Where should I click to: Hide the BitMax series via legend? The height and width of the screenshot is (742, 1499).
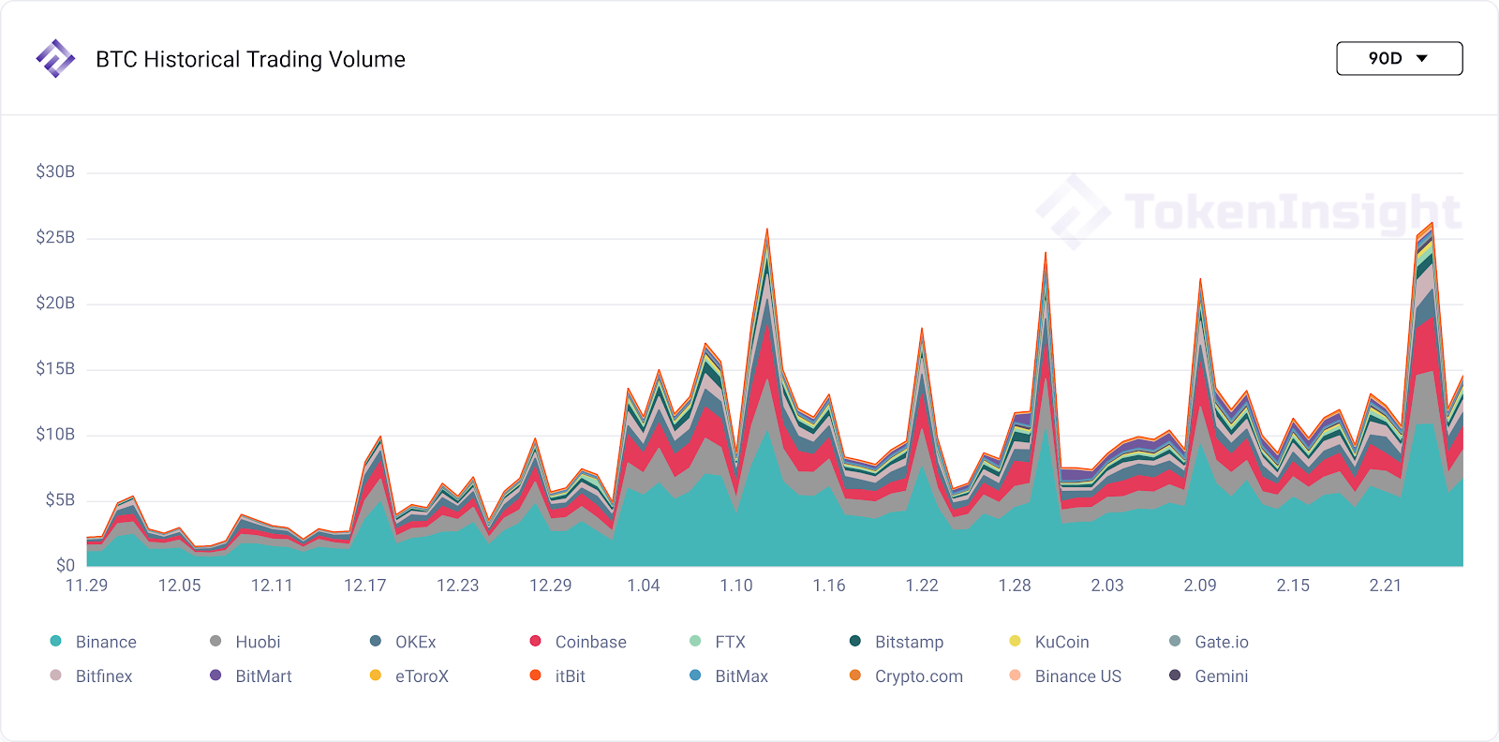coord(729,676)
